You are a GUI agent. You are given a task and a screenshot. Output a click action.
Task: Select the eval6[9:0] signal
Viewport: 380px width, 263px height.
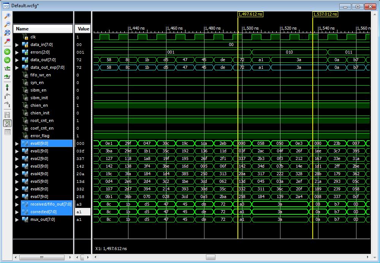[x=43, y=189]
